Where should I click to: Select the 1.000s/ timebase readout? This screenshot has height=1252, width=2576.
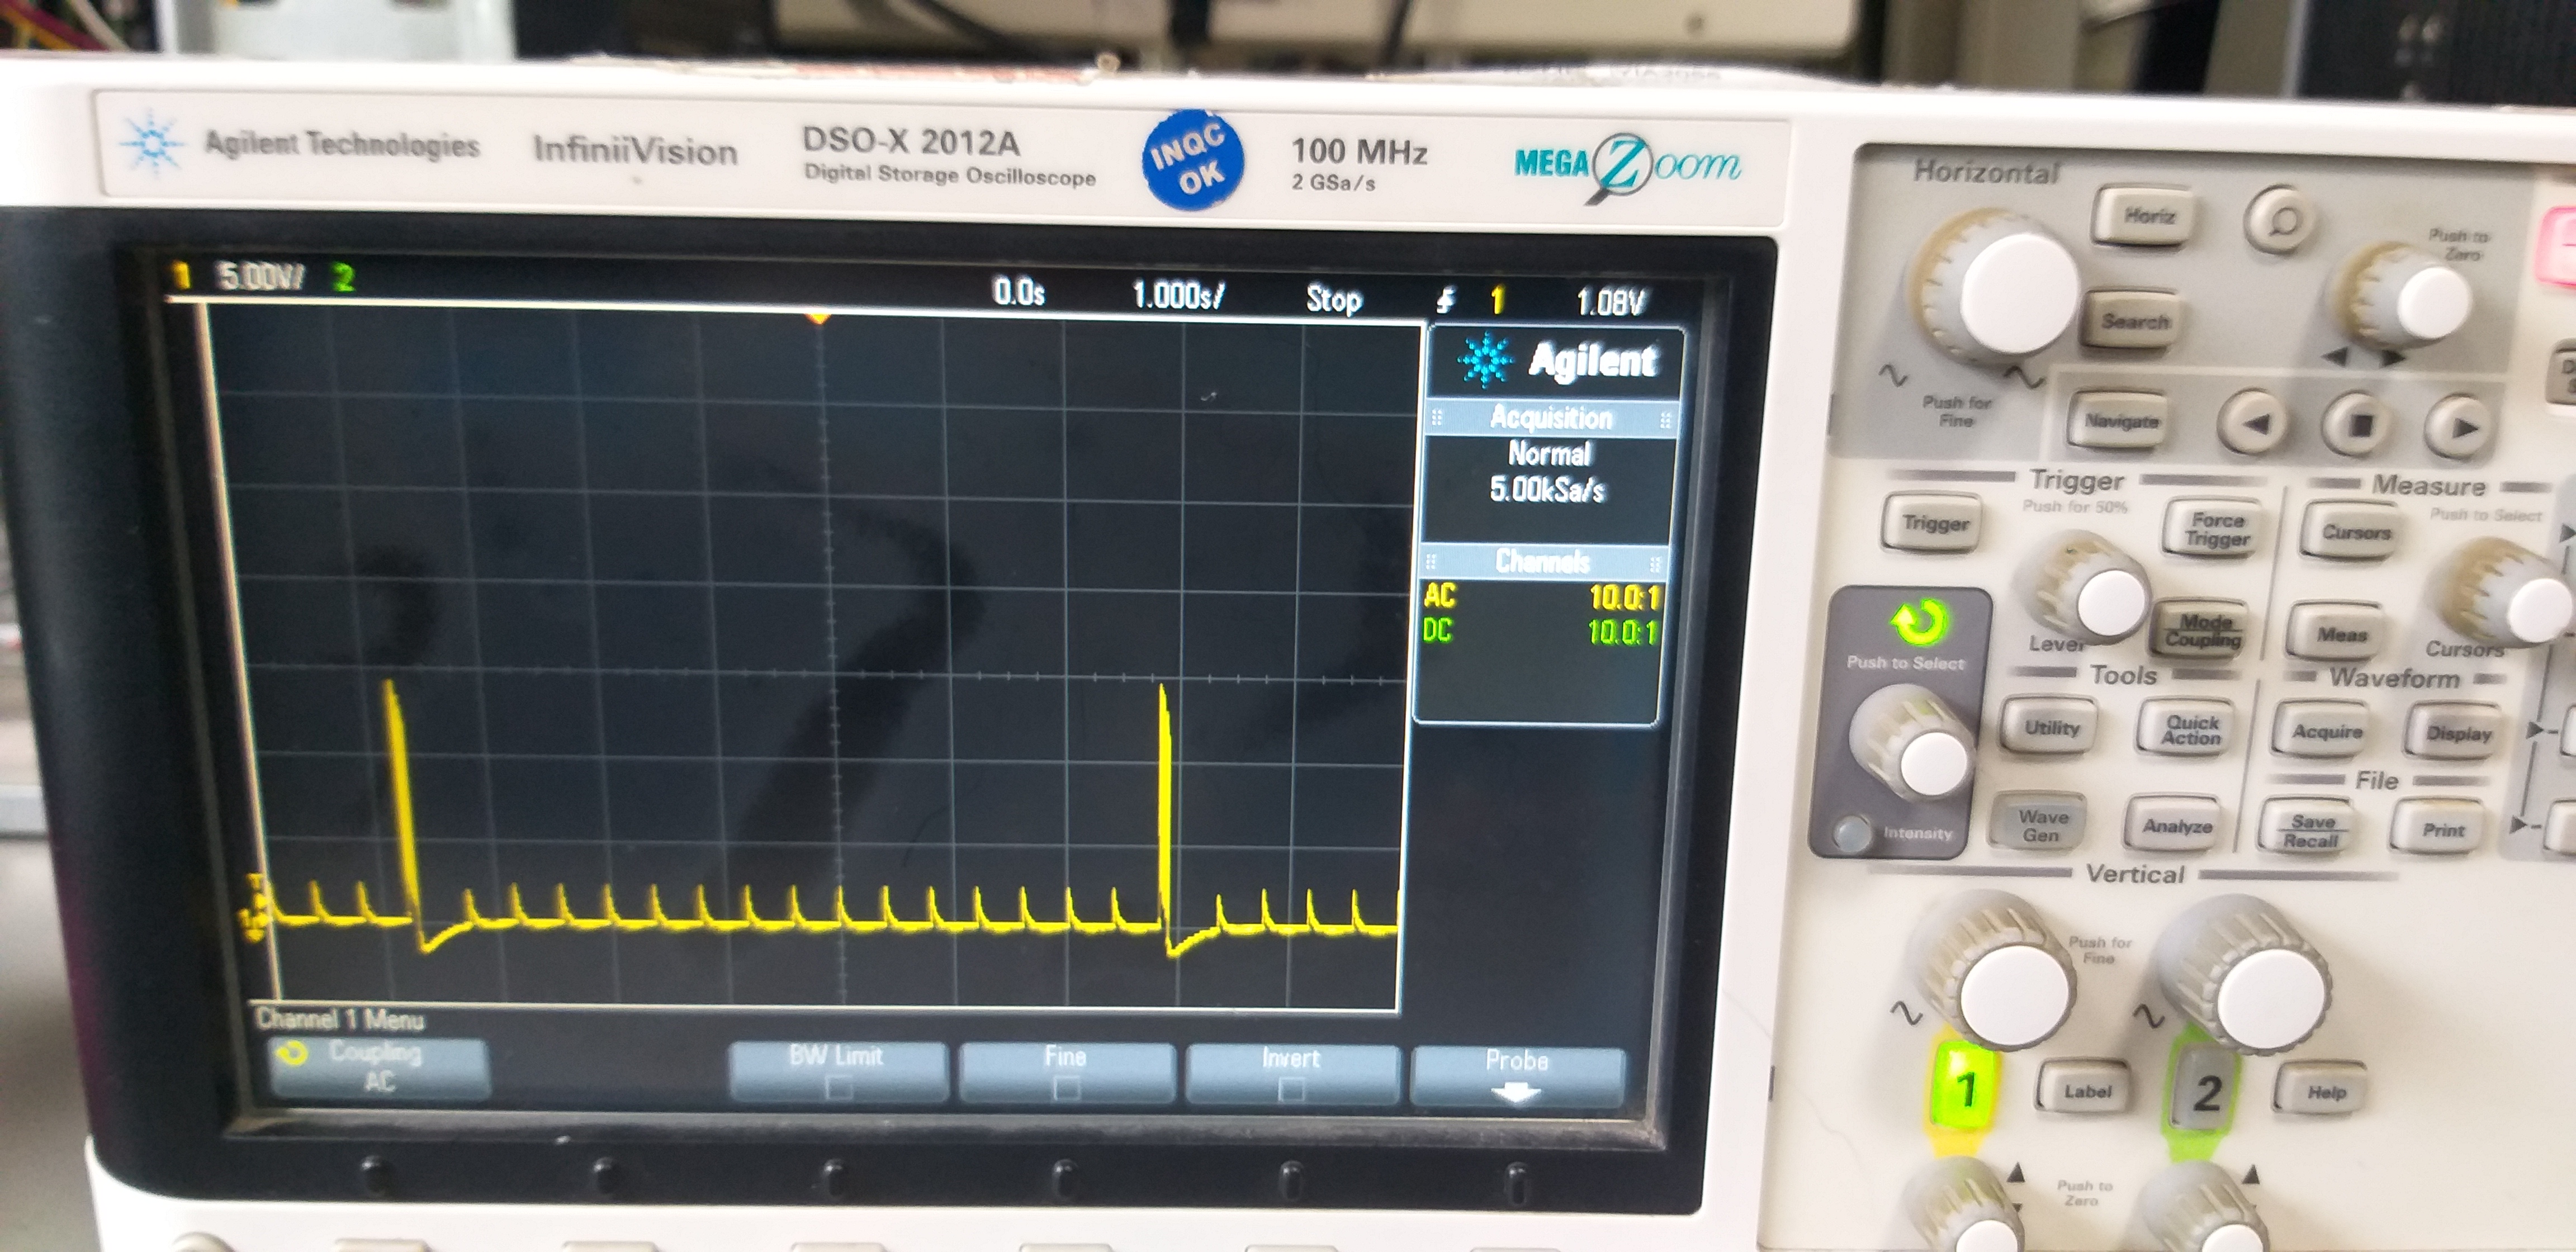(x=1177, y=296)
